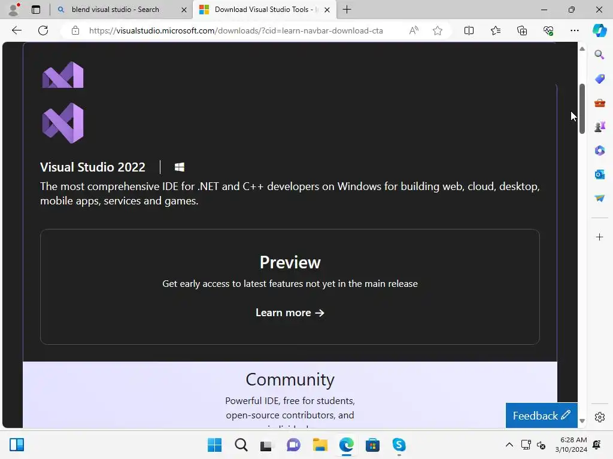This screenshot has height=459, width=613.
Task: Click the large Visual Studio logo
Action: [63, 123]
